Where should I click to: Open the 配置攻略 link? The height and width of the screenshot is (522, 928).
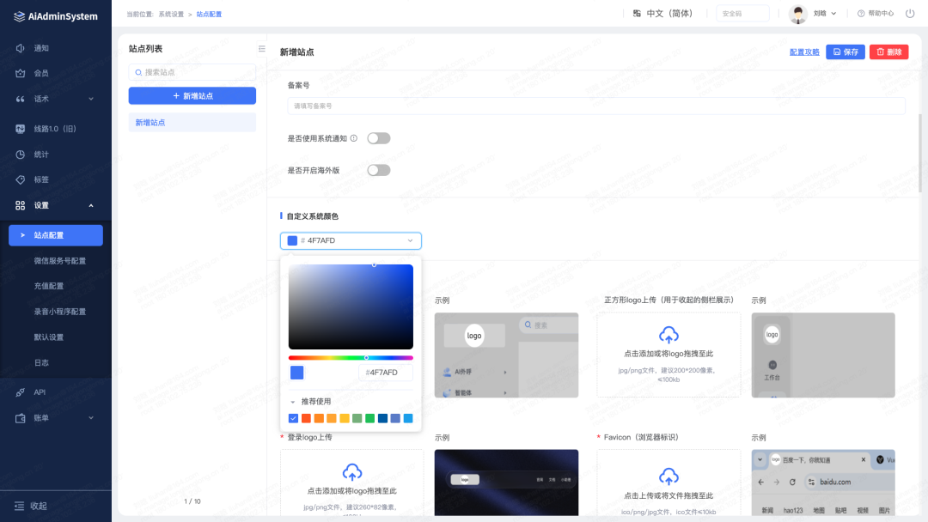(x=804, y=52)
